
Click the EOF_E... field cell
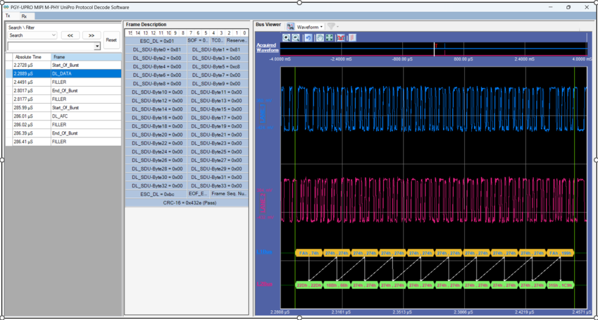point(199,194)
